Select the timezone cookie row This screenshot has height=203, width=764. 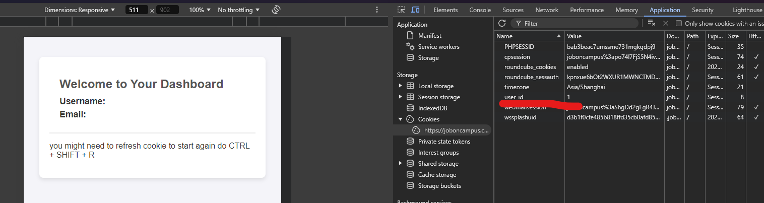629,87
